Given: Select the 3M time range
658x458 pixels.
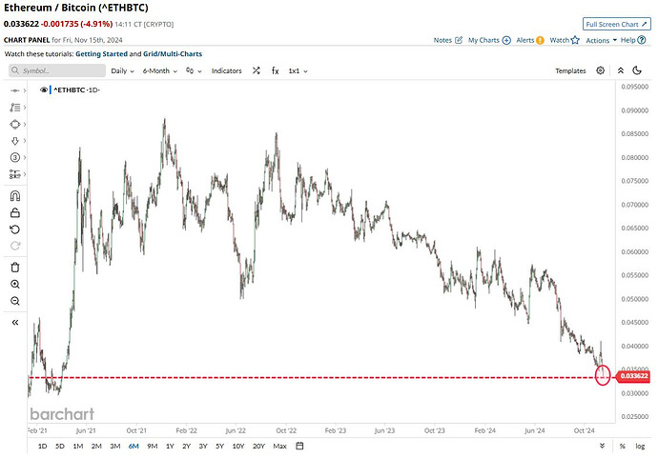Looking at the screenshot, I should [115, 446].
